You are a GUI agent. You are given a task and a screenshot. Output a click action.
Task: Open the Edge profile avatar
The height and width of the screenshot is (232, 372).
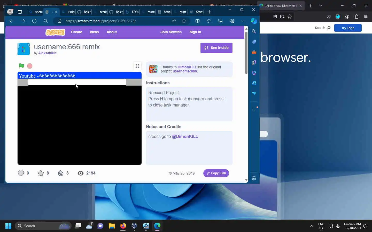click(10, 12)
